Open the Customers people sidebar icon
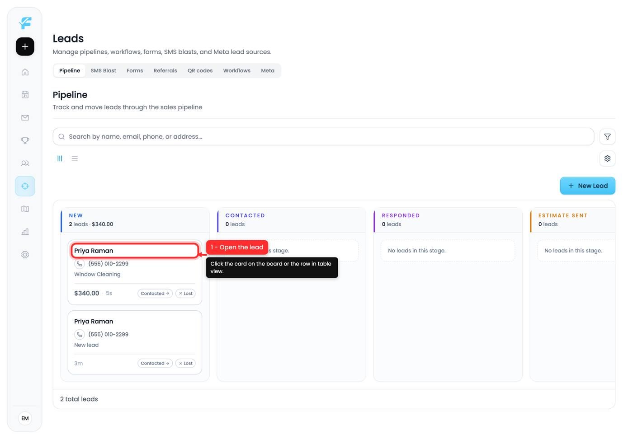This screenshot has height=439, width=633. click(x=25, y=163)
